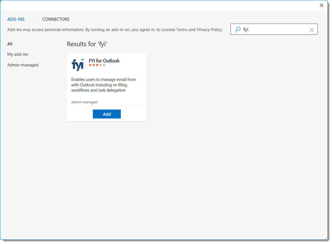Switch to the ADD-INS tab
This screenshot has width=332, height=244.
tap(16, 19)
